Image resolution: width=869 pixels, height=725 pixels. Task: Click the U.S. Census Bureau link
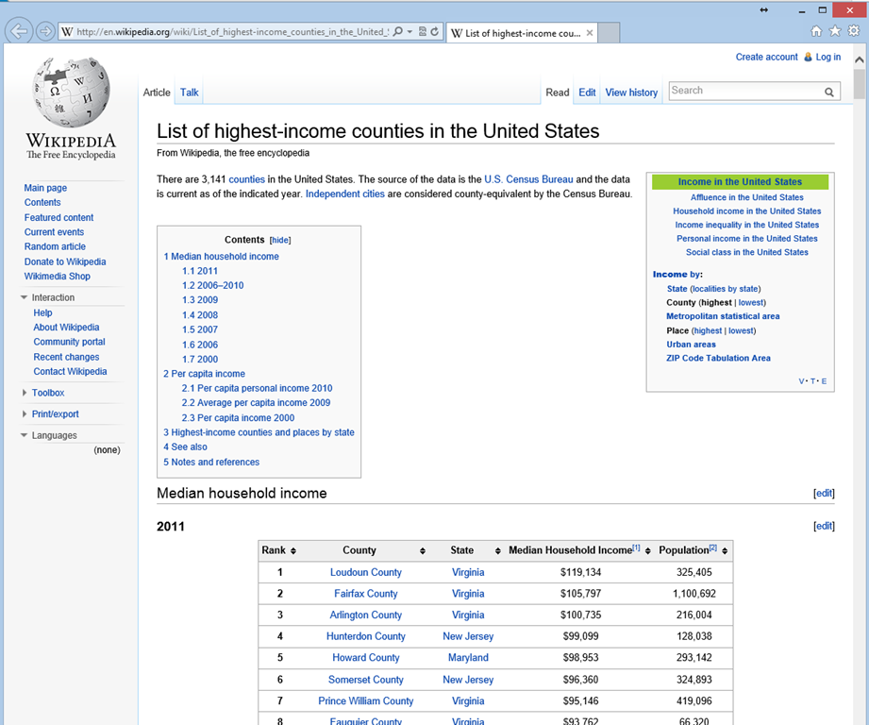tap(528, 179)
